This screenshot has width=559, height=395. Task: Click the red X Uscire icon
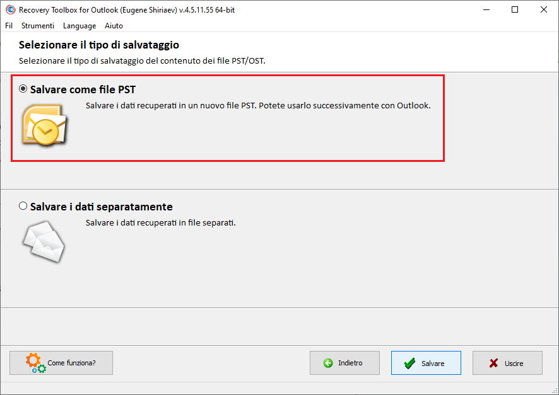click(x=494, y=363)
